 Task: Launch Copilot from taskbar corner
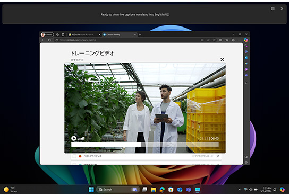[x=282, y=190]
